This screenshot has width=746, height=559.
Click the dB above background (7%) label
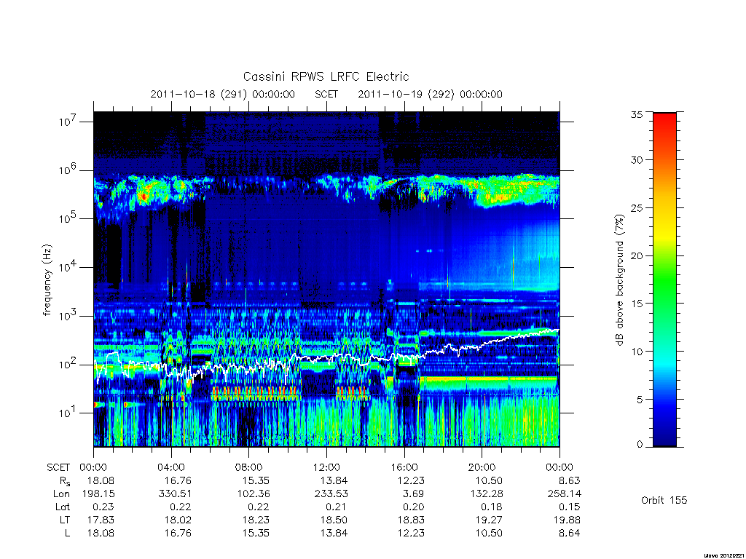coord(619,280)
